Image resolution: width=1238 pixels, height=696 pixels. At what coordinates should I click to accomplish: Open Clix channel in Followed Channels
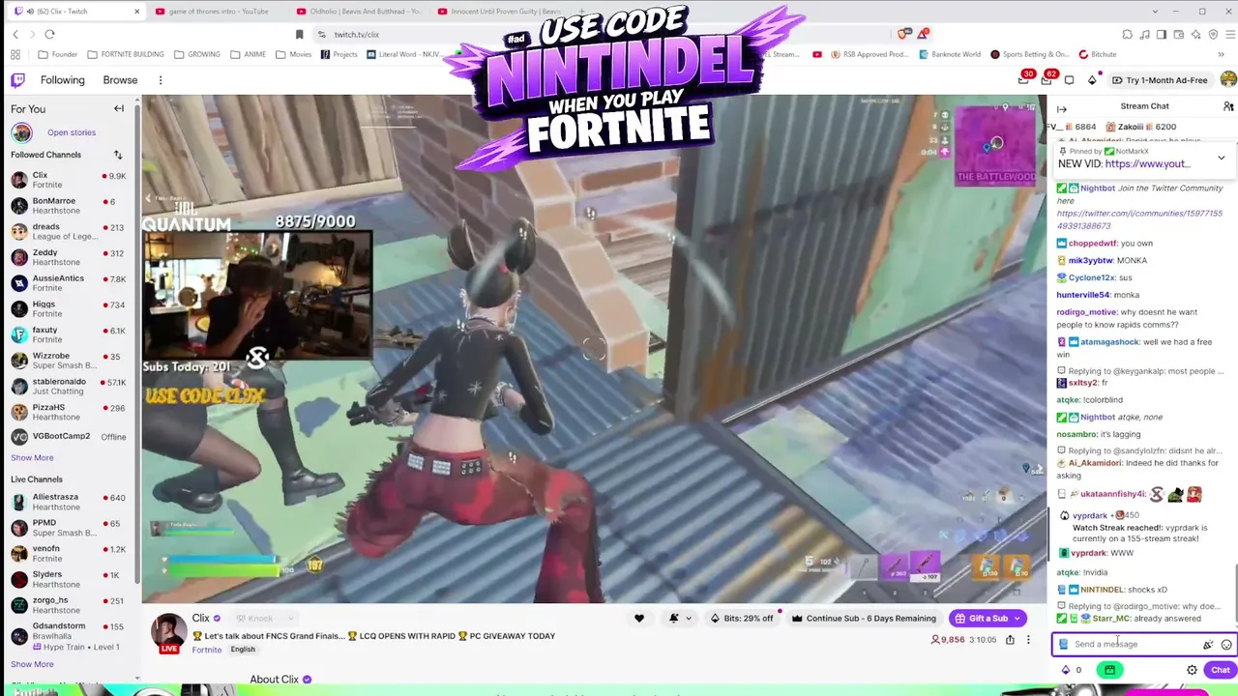pyautogui.click(x=70, y=180)
